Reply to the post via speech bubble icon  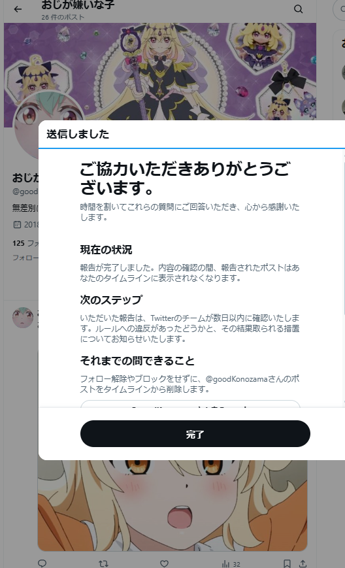42,563
